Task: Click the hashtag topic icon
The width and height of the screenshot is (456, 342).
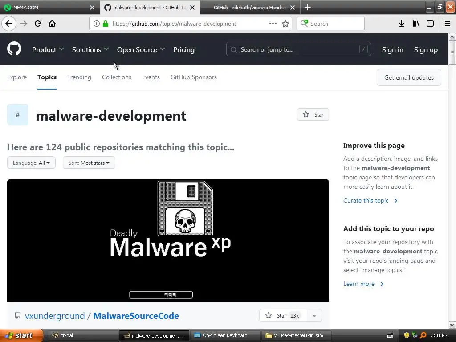Action: tap(18, 114)
